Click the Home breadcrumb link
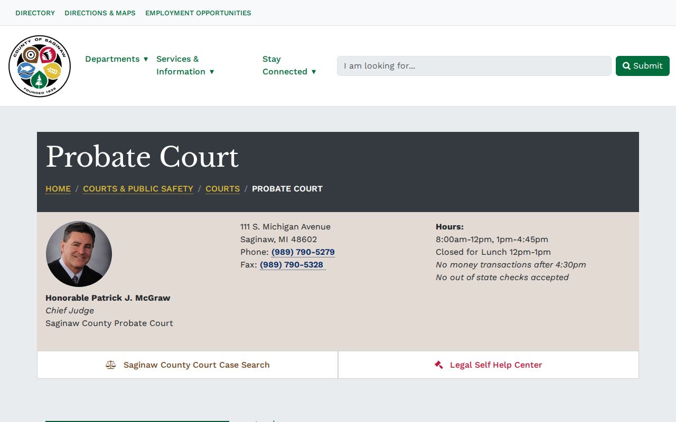 coord(58,189)
